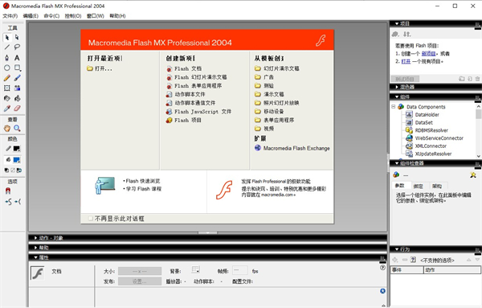Expand the 动作 - 对象 panel
Viewport: 482px width, 308px height.
pos(35,238)
